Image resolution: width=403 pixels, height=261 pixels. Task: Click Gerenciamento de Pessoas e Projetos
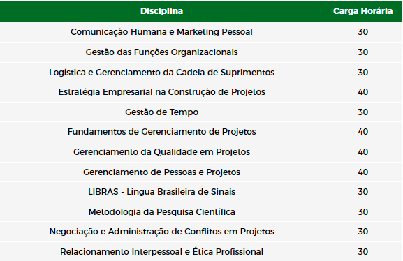161,172
